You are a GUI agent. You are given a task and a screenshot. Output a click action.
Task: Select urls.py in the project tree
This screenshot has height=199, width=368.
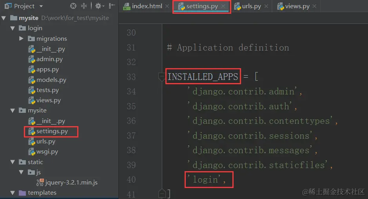(46, 141)
